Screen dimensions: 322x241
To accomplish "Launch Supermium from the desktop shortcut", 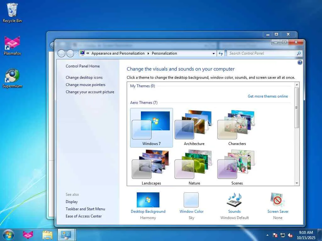I will 12,78.
